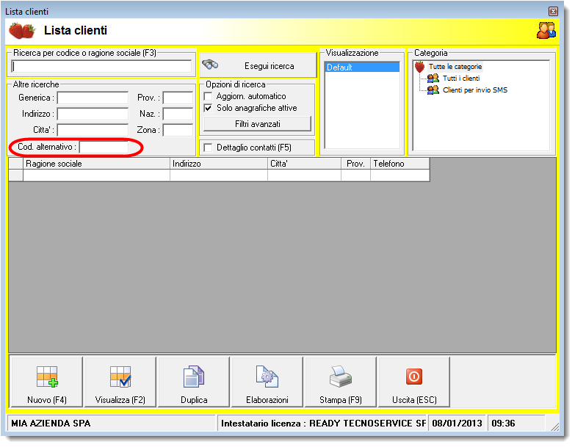575x447 pixels.
Task: Click the users icon at top right
Action: (x=546, y=30)
